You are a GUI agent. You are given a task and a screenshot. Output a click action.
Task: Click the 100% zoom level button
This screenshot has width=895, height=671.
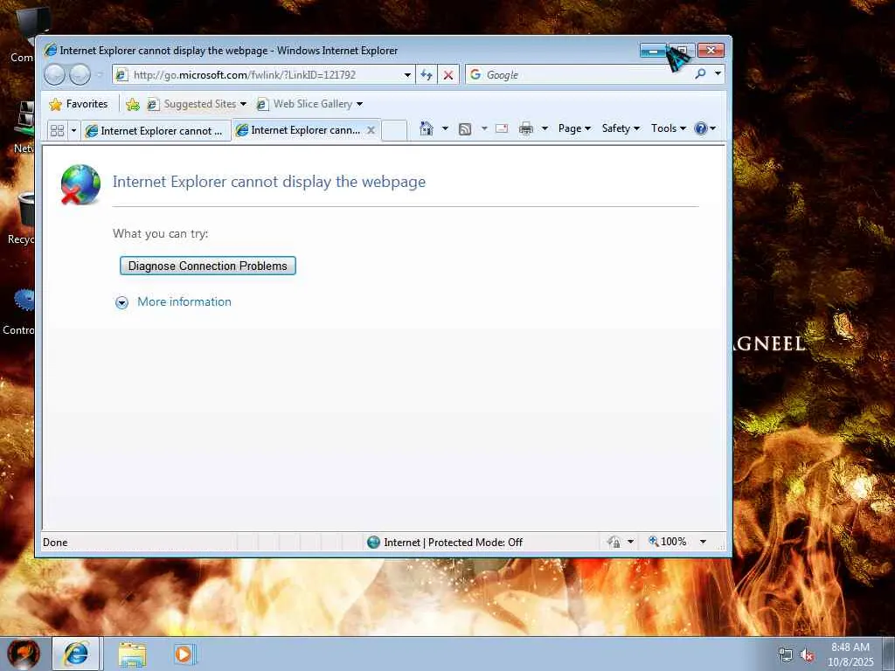click(x=667, y=542)
